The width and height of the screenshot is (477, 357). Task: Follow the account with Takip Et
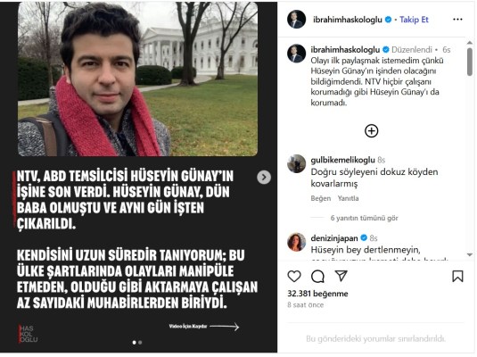pyautogui.click(x=414, y=20)
